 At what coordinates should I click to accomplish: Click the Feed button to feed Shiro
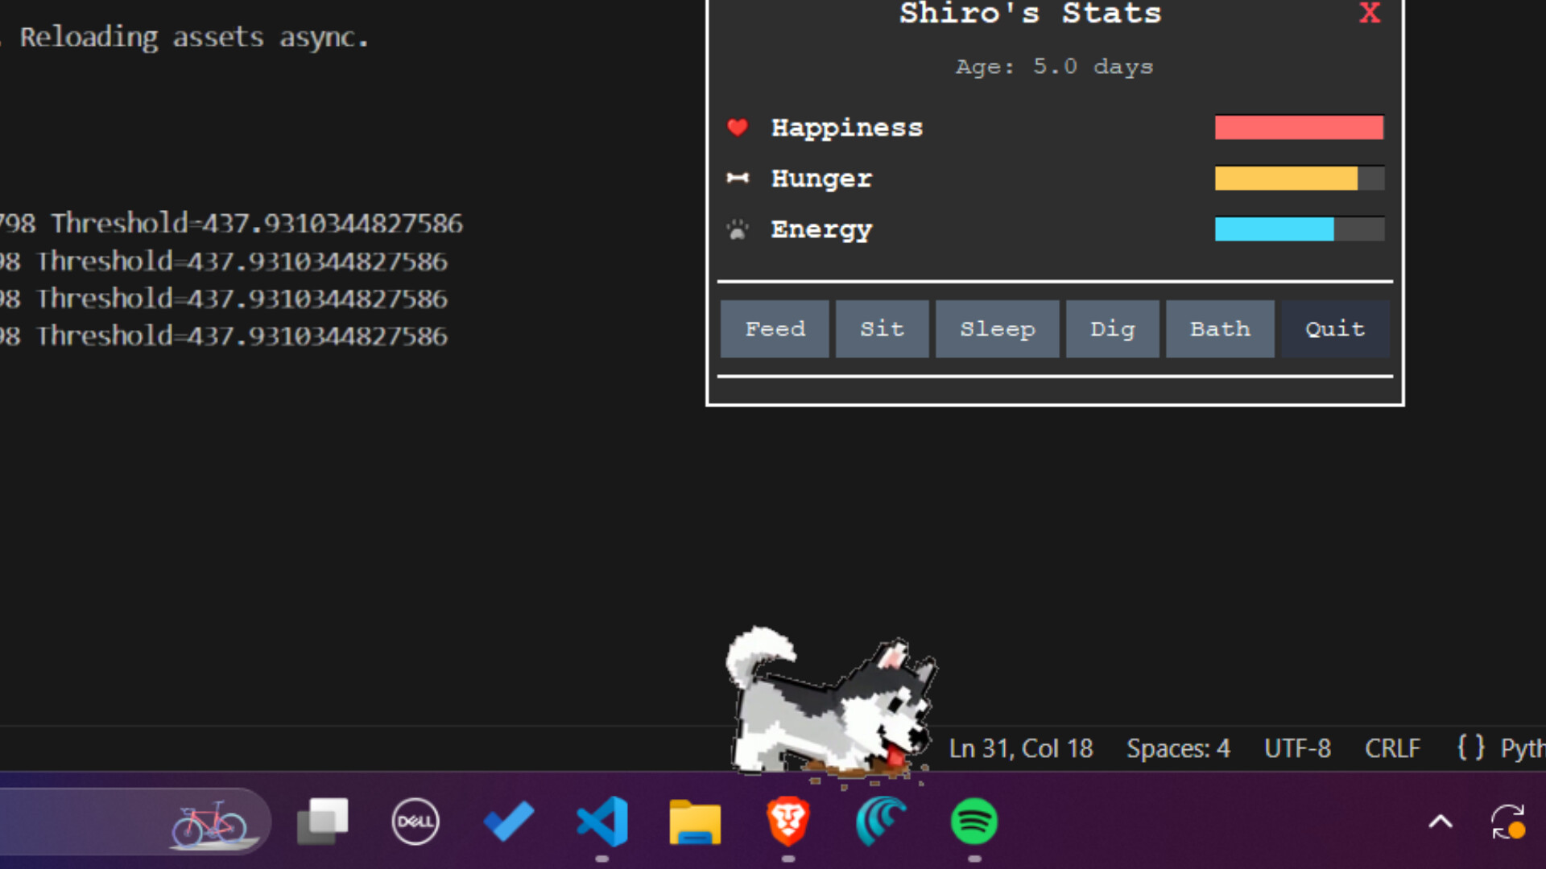pyautogui.click(x=774, y=328)
